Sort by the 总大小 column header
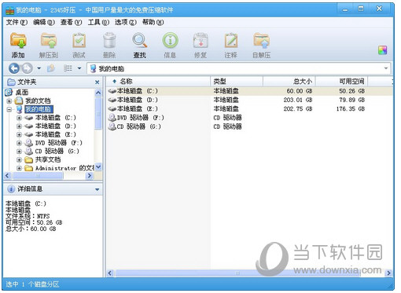The image size is (401, 293). [x=289, y=82]
